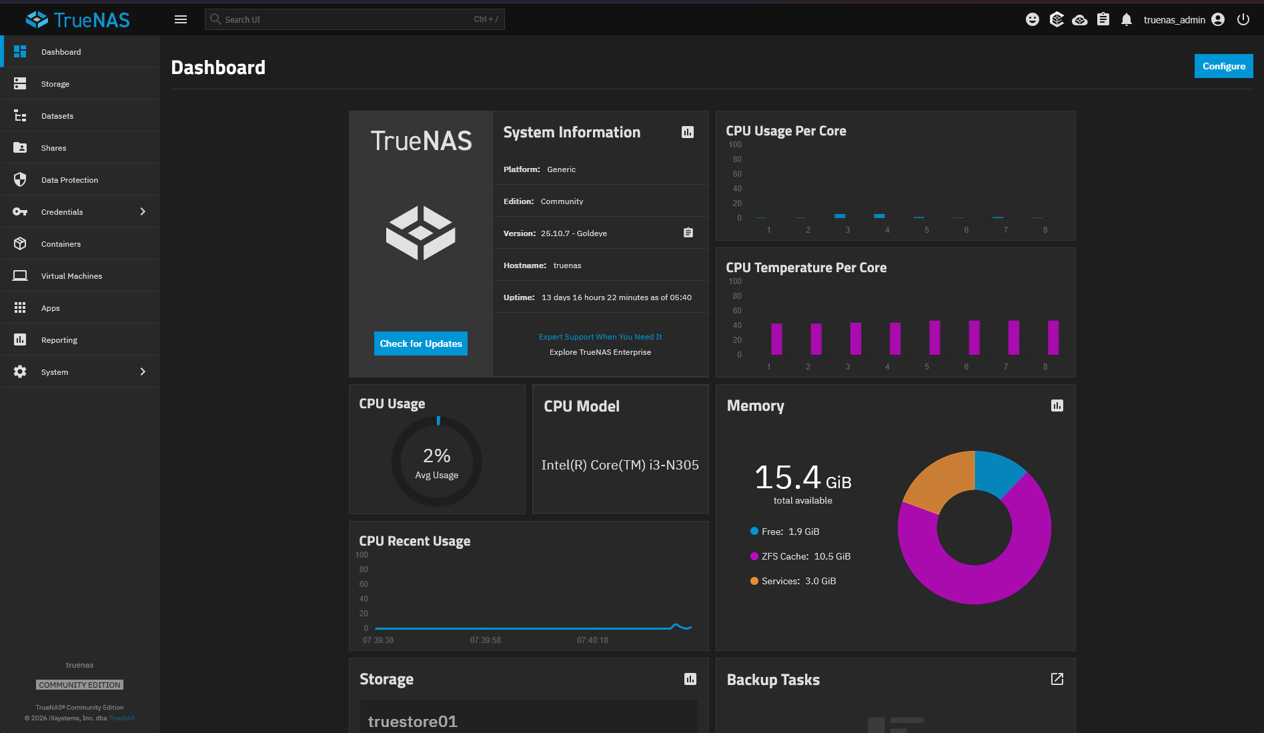Open Memory reports chart icon
Viewport: 1264px width, 733px height.
coord(1057,406)
